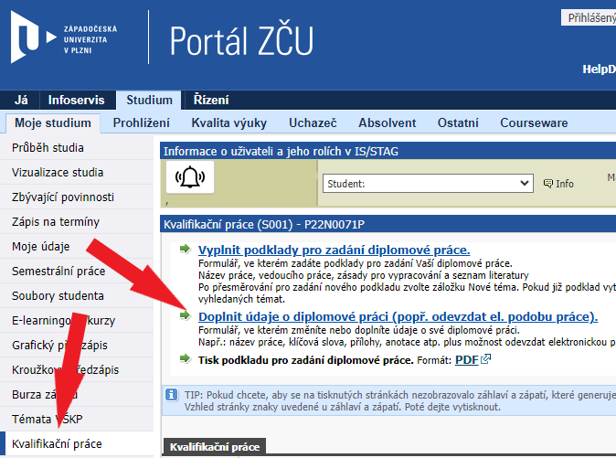Open Semestrální práce in the sidebar
Viewport: 616px width, 458px height.
[x=77, y=272]
